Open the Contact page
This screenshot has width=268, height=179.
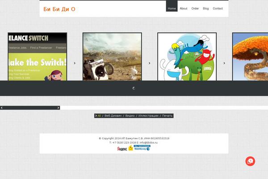tap(218, 9)
